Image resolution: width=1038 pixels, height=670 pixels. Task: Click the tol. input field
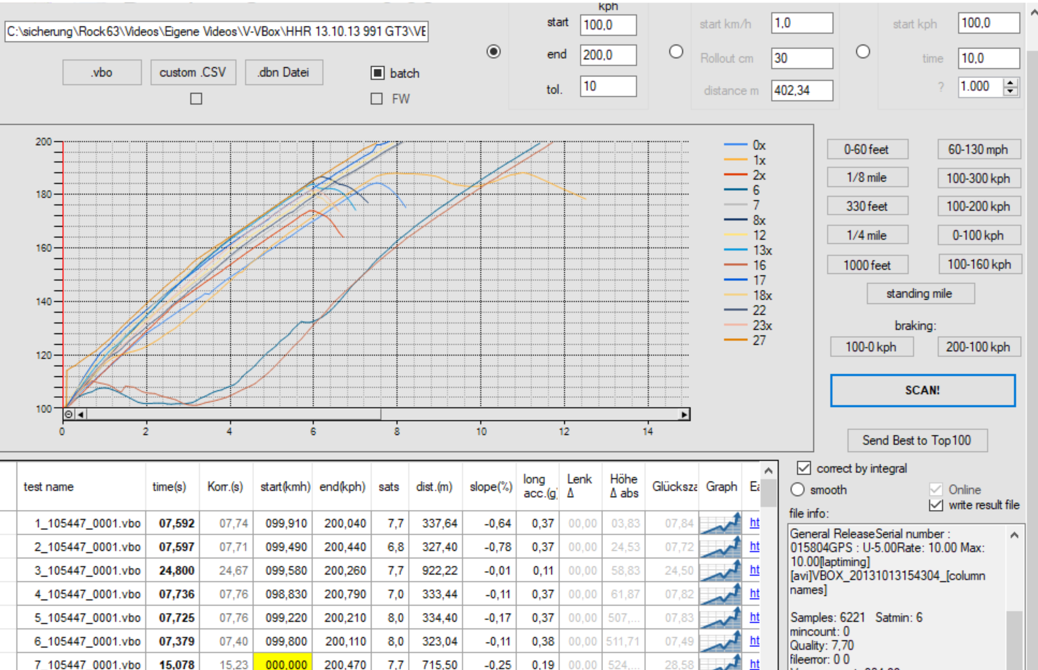click(x=608, y=86)
